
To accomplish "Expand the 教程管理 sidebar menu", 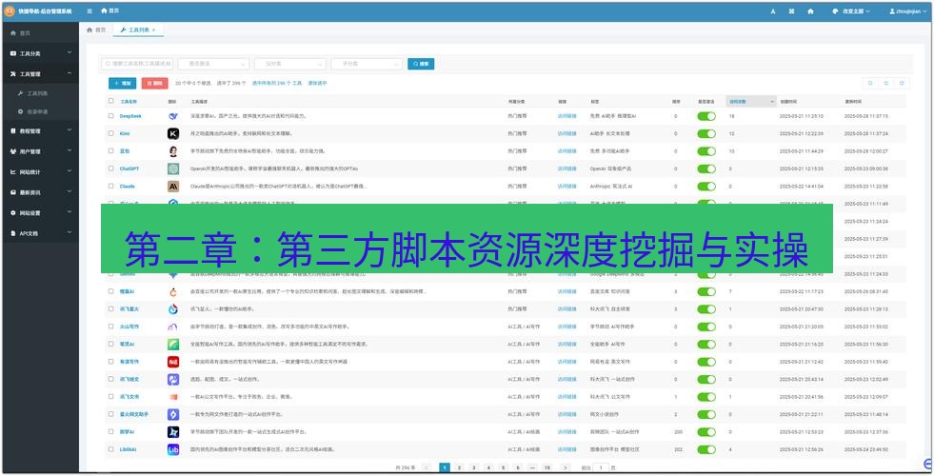I will pyautogui.click(x=40, y=131).
